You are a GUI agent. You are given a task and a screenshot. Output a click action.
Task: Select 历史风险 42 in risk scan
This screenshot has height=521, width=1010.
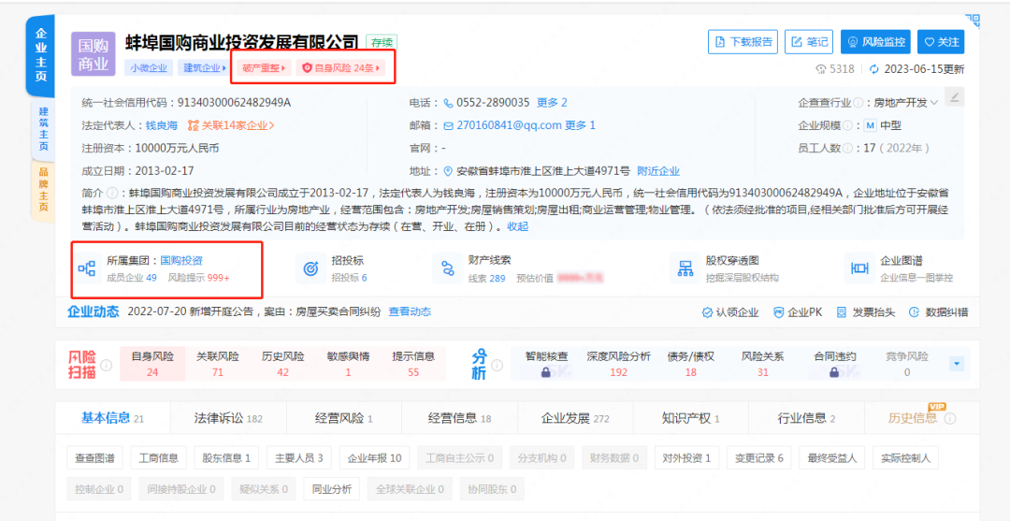tap(282, 364)
